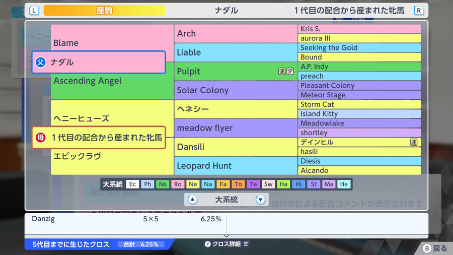Select the 1代目の配合から産まれた牝馬 header tab
This screenshot has height=255, width=453.
[x=349, y=11]
